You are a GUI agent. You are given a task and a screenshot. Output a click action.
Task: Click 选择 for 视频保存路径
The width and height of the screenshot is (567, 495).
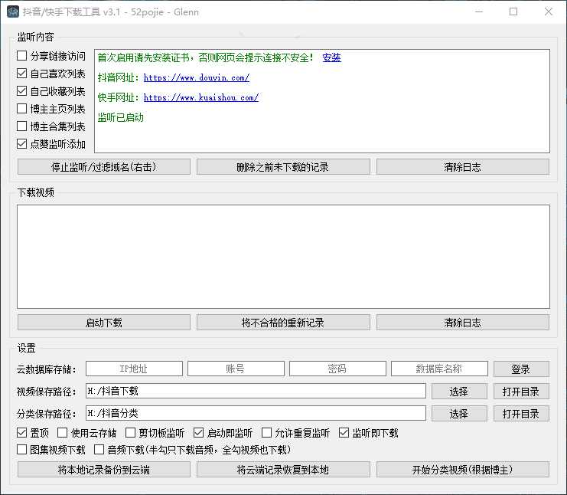[458, 392]
